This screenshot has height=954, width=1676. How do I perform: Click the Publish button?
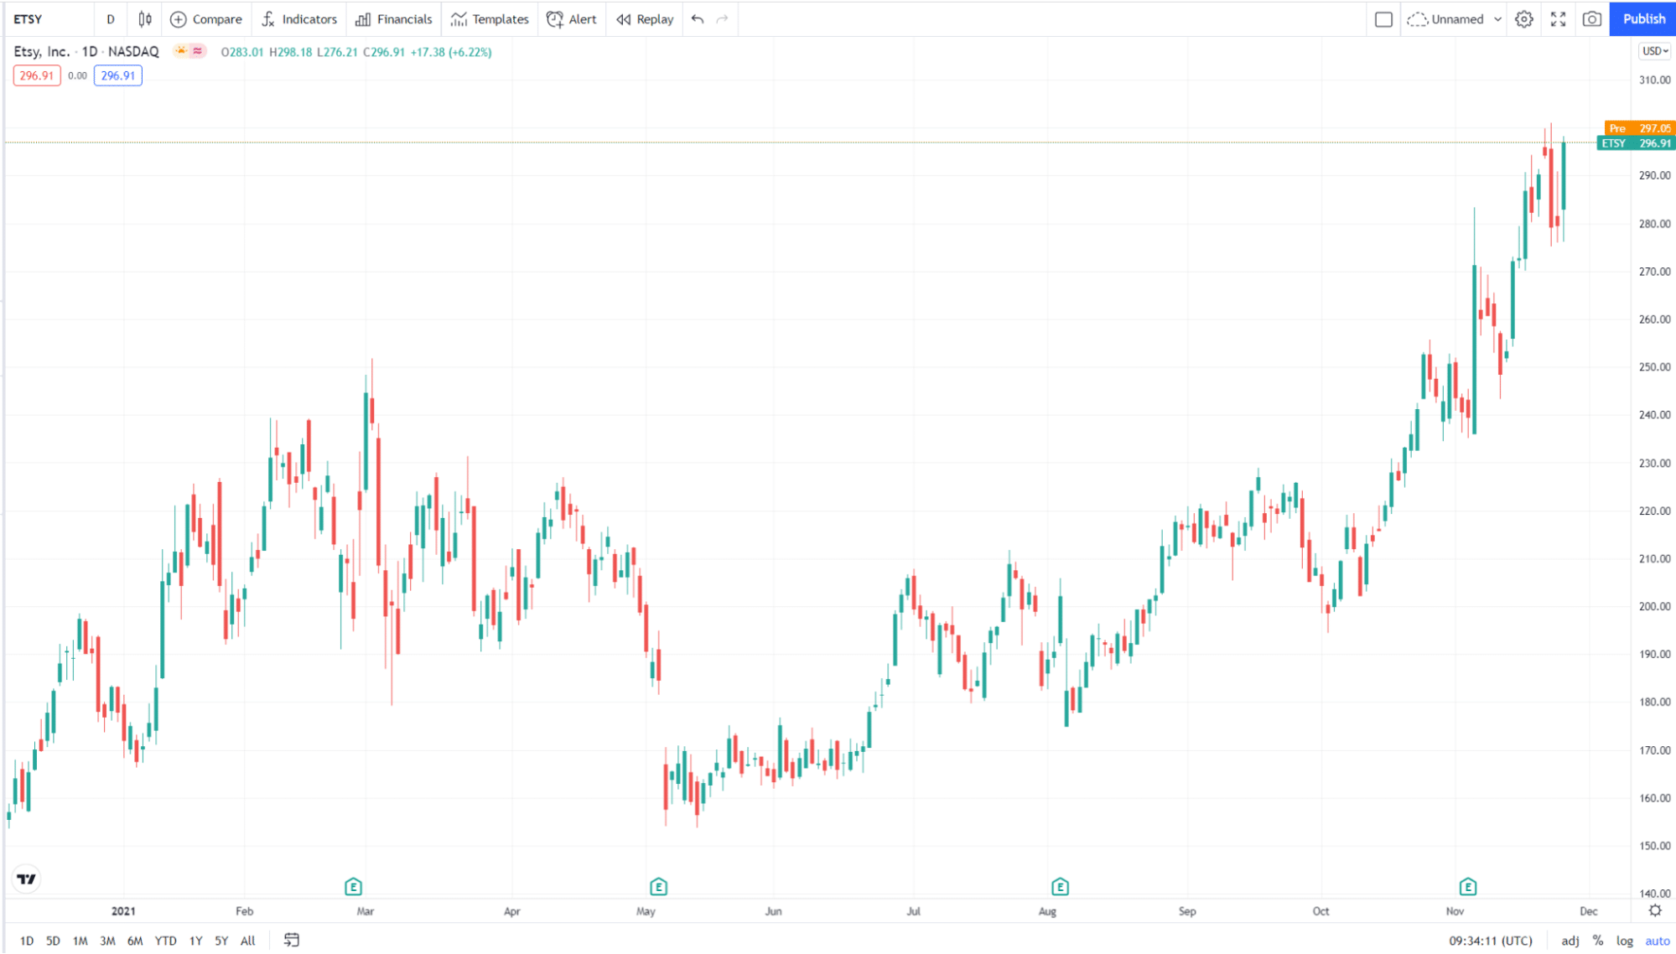point(1642,18)
